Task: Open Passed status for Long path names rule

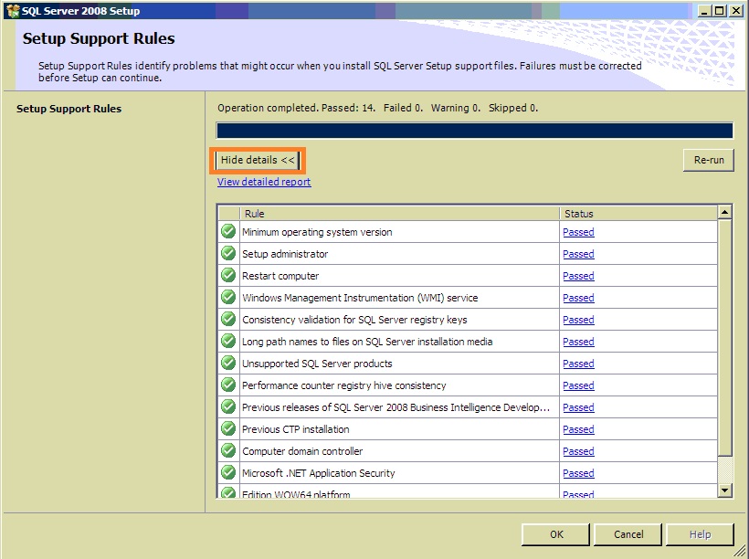Action: tap(578, 343)
